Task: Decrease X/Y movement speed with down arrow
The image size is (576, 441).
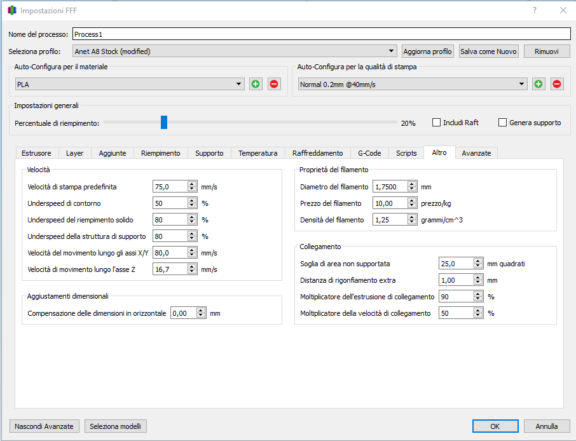Action: [x=192, y=255]
